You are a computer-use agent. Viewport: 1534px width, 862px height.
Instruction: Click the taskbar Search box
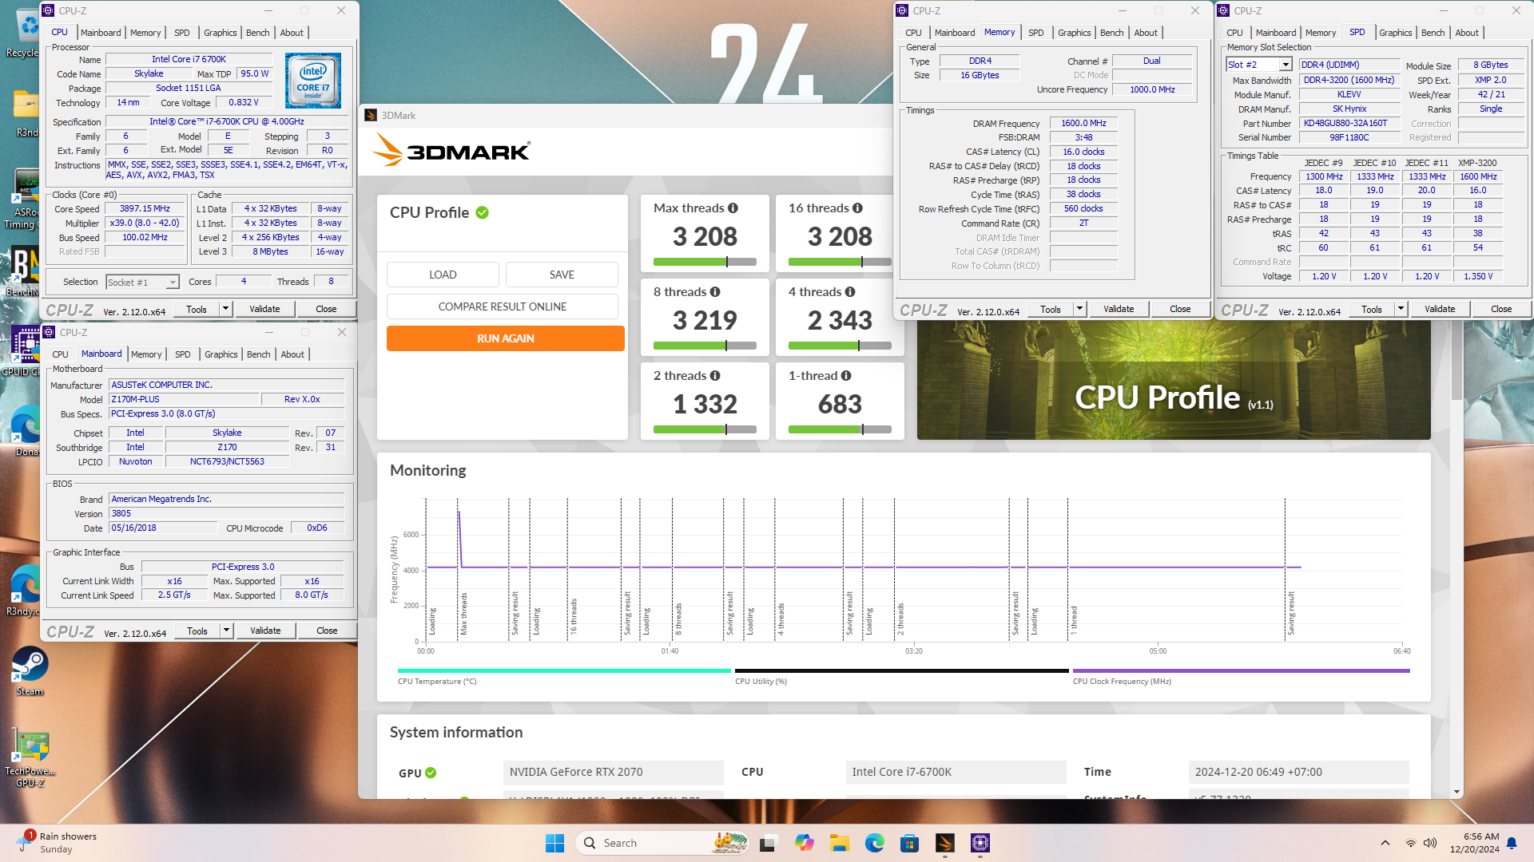point(663,843)
